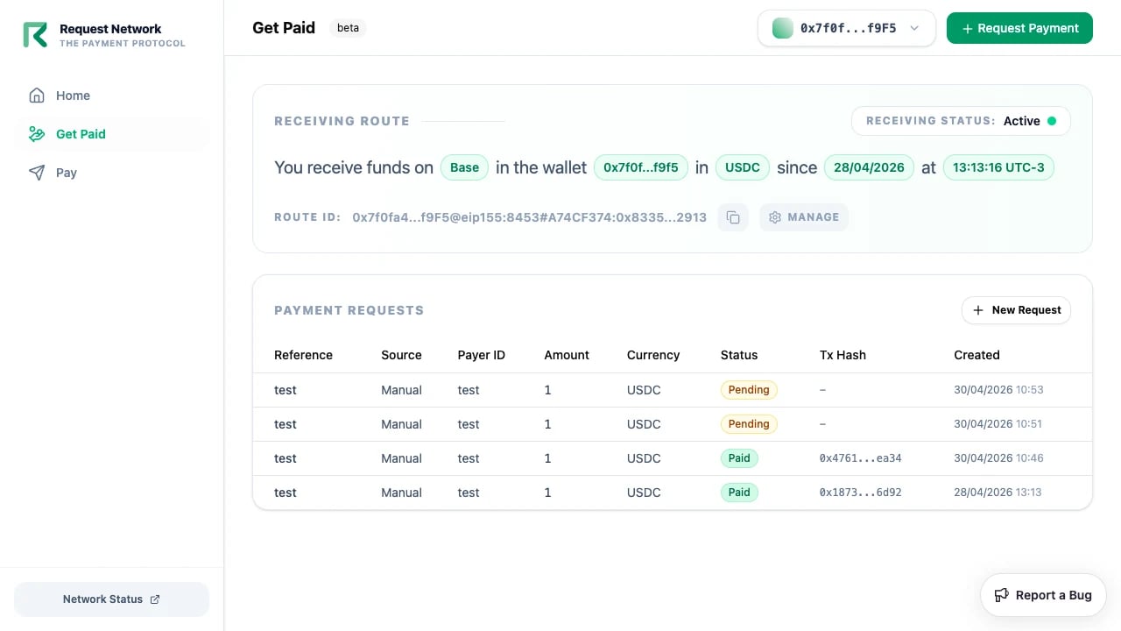Click Paid badge in 28/04/2026 row
The image size is (1121, 631).
pos(739,493)
